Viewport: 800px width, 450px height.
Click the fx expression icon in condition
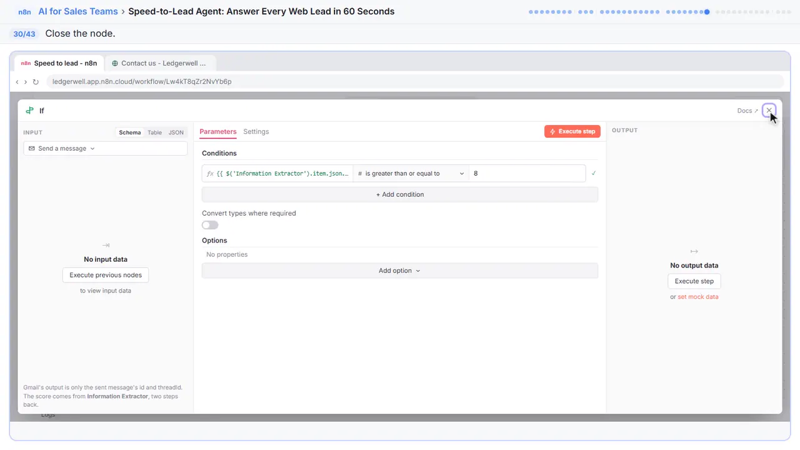click(210, 174)
